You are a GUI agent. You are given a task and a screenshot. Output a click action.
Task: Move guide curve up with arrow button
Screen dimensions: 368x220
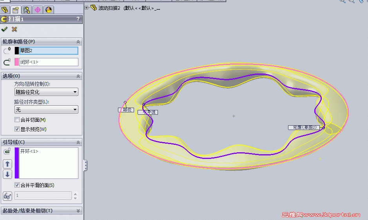7,164
